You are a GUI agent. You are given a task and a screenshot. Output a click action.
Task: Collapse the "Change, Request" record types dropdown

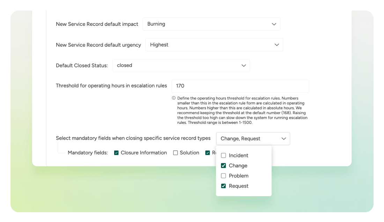pos(252,139)
